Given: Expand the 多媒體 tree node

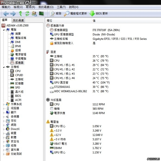Looking at the screenshot, I should 4,117.
